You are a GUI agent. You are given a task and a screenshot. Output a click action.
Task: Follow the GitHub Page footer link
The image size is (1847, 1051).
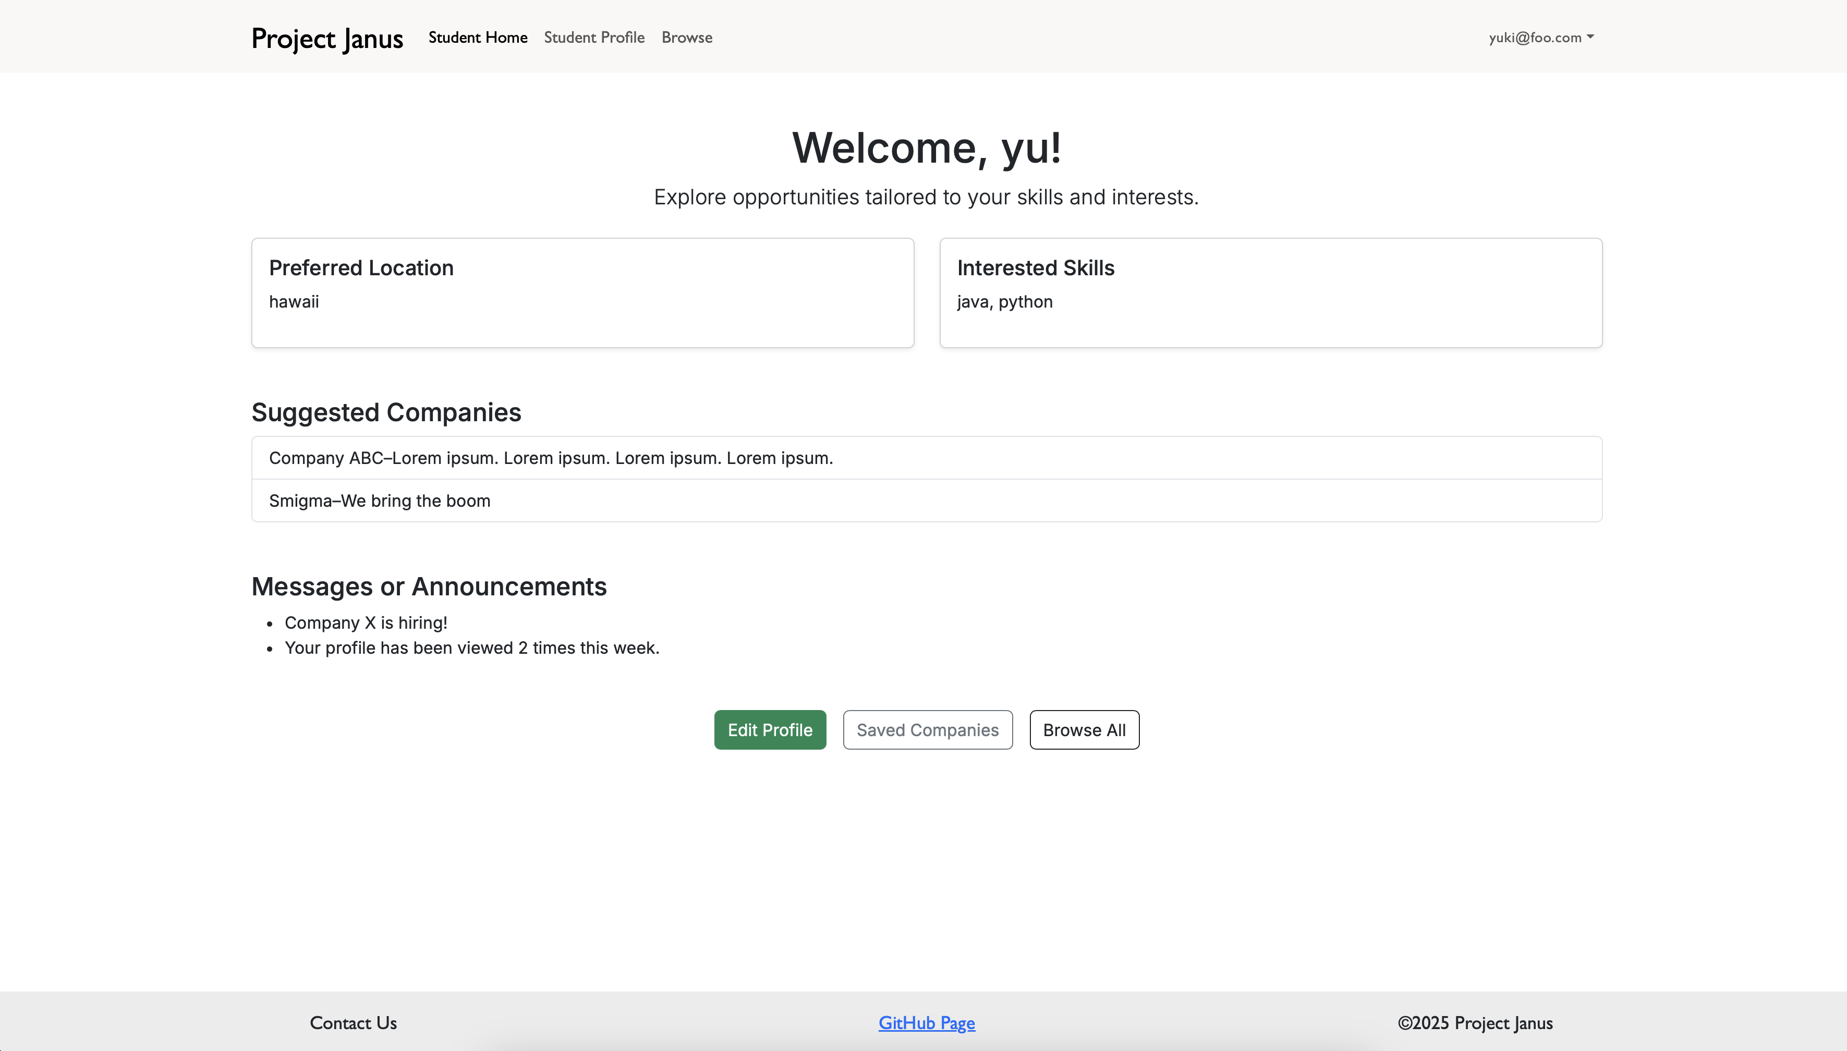click(x=927, y=1023)
